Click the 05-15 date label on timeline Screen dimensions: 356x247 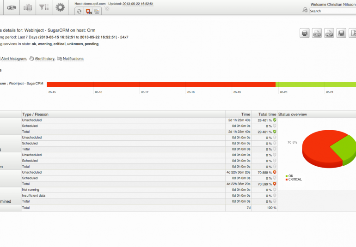52,92
